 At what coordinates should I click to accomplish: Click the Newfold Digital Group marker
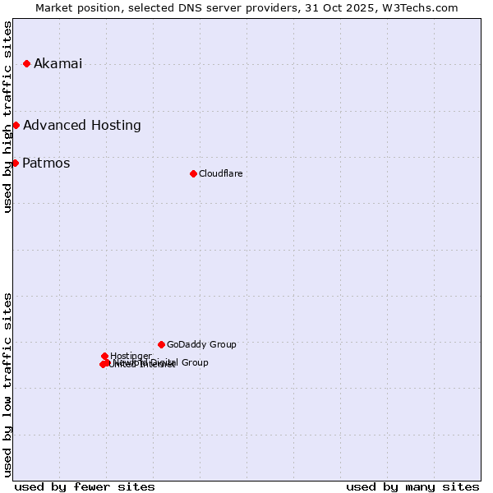coord(108,362)
